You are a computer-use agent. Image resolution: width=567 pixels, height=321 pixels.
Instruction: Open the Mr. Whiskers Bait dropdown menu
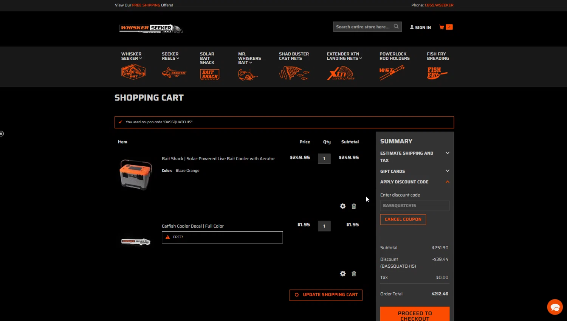tap(249, 58)
